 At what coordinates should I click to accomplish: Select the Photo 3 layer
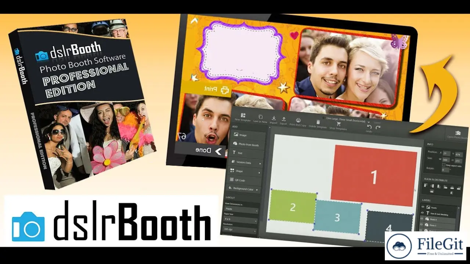coord(440,225)
